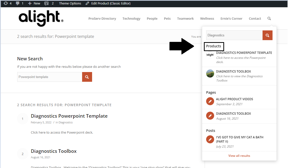Click Edit Product (Classic Editor)
Viewport: 288px width, 168px height.
111,3
